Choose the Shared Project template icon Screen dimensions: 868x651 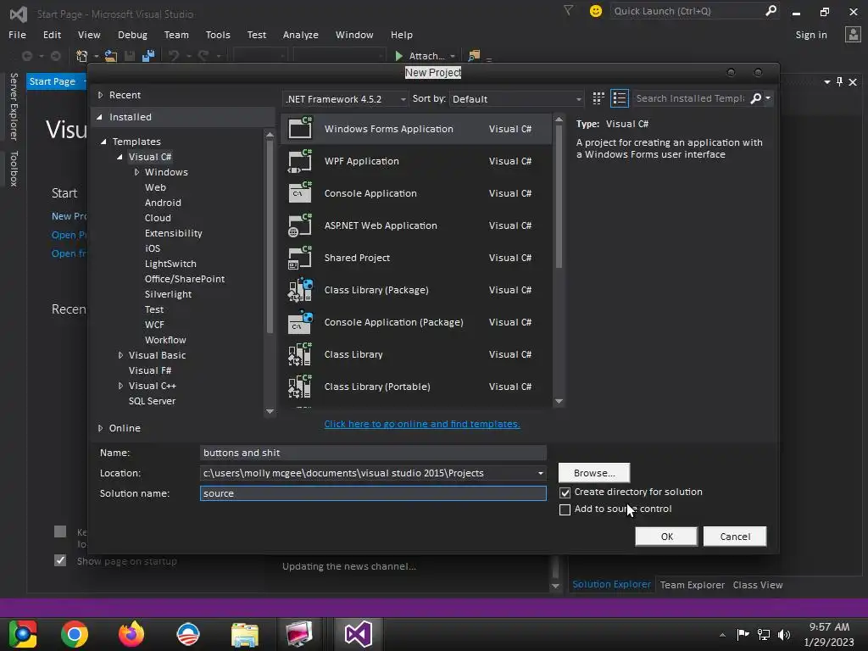[300, 258]
